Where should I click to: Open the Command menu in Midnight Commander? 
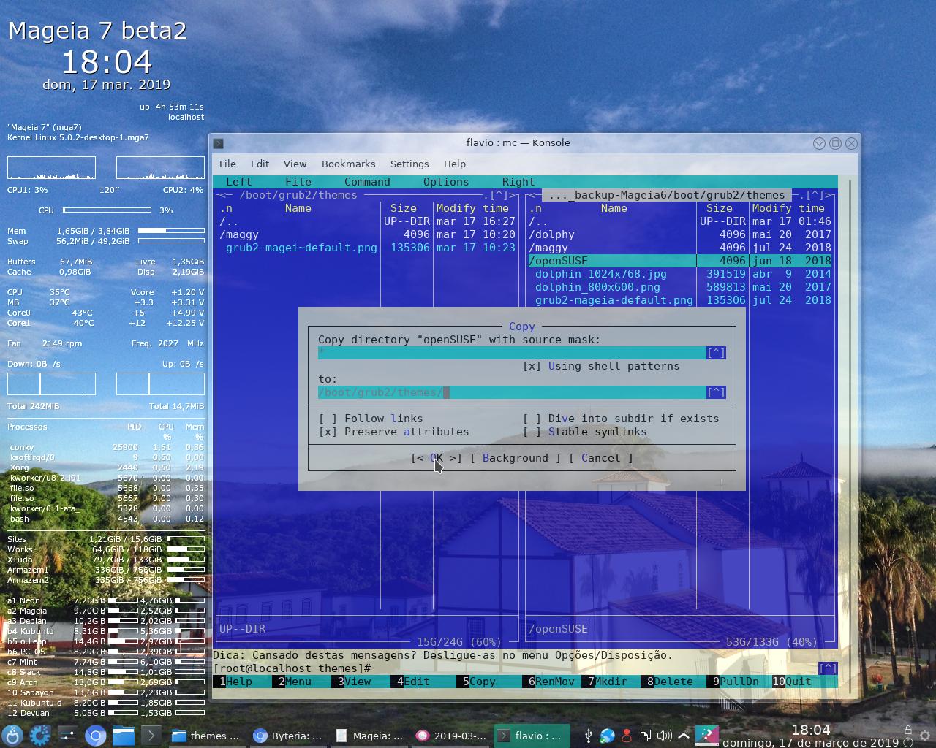pyautogui.click(x=367, y=181)
